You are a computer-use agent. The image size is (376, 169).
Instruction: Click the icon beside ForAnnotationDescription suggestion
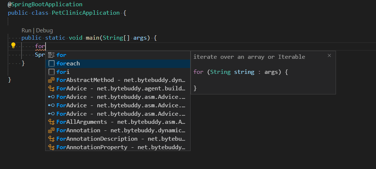point(51,139)
